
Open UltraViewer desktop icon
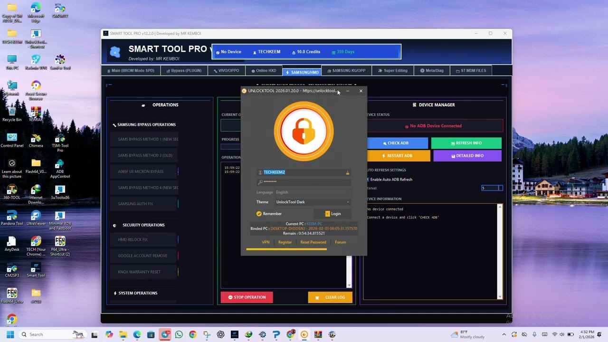coord(36,218)
